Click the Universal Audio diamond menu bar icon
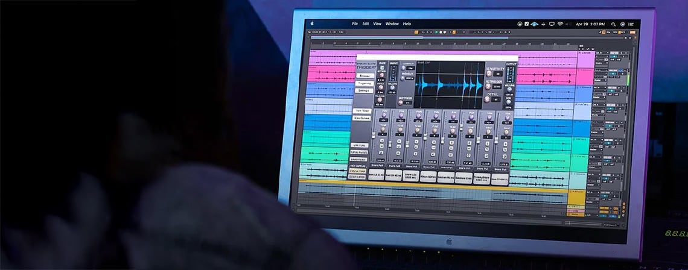 coord(534,24)
